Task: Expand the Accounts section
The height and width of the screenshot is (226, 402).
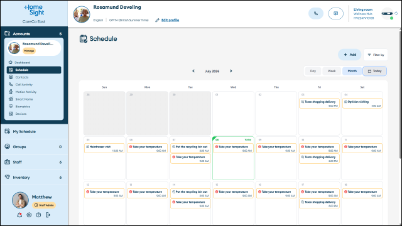Action: [x=34, y=33]
